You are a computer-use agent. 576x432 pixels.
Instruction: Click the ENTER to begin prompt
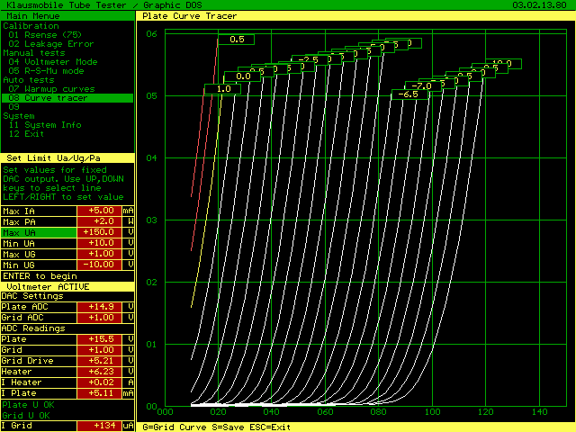[x=40, y=275]
